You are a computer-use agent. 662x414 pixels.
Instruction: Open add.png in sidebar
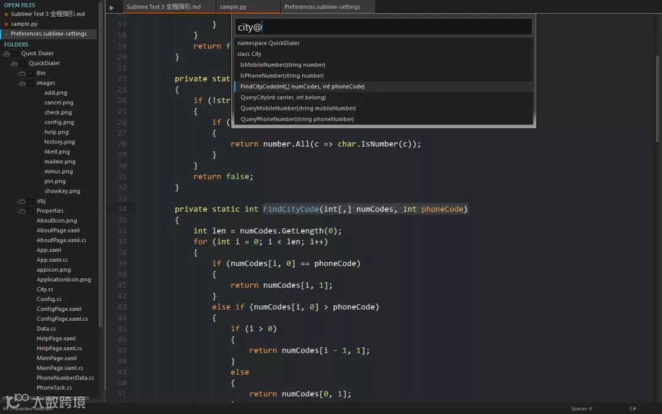(x=56, y=93)
